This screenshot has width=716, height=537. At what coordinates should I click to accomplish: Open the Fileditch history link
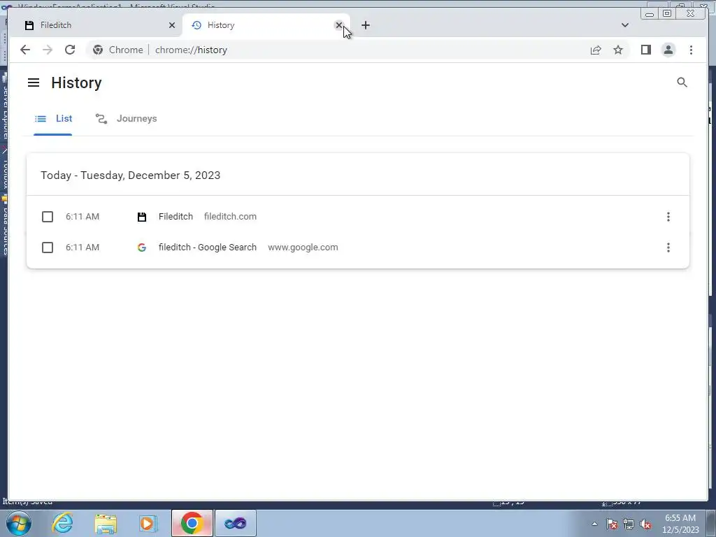click(x=176, y=217)
